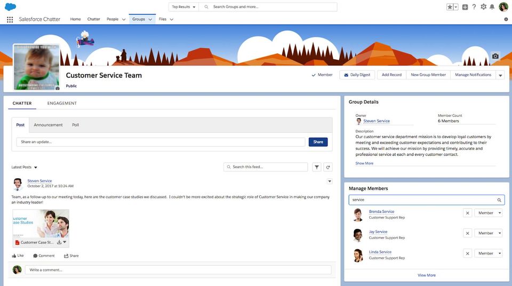Select the Announcement publisher tab
The height and width of the screenshot is (286, 512).
(x=48, y=125)
